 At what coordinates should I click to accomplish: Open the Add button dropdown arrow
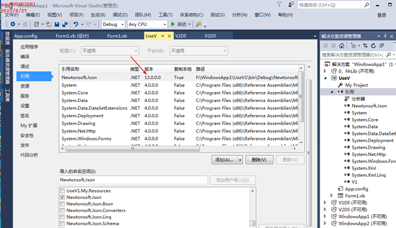240,160
